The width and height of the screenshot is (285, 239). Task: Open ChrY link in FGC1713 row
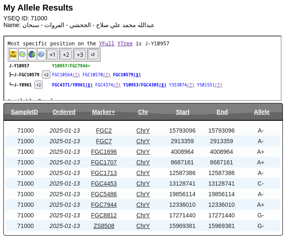point(143,173)
